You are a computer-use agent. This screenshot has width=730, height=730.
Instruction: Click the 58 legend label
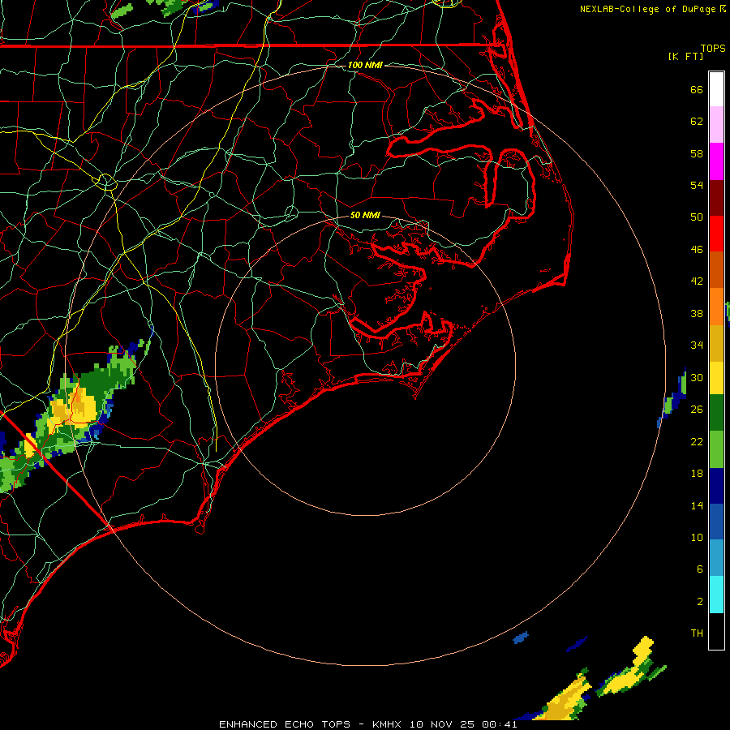[x=697, y=153]
